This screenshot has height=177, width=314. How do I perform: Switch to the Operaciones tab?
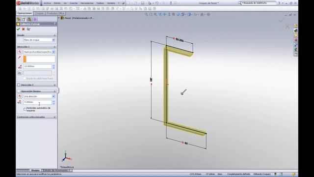coord(25,13)
